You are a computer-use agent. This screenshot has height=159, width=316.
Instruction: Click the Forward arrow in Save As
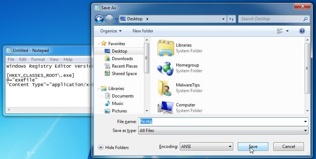tap(109, 19)
